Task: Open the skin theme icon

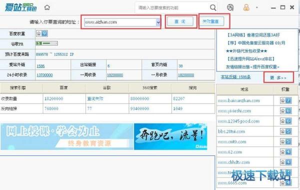Action: (230, 7)
